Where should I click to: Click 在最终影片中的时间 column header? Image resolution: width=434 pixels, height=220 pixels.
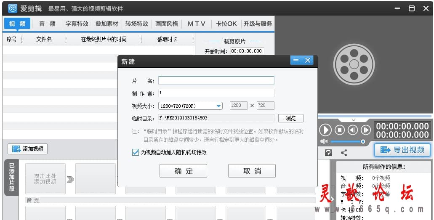coord(104,39)
